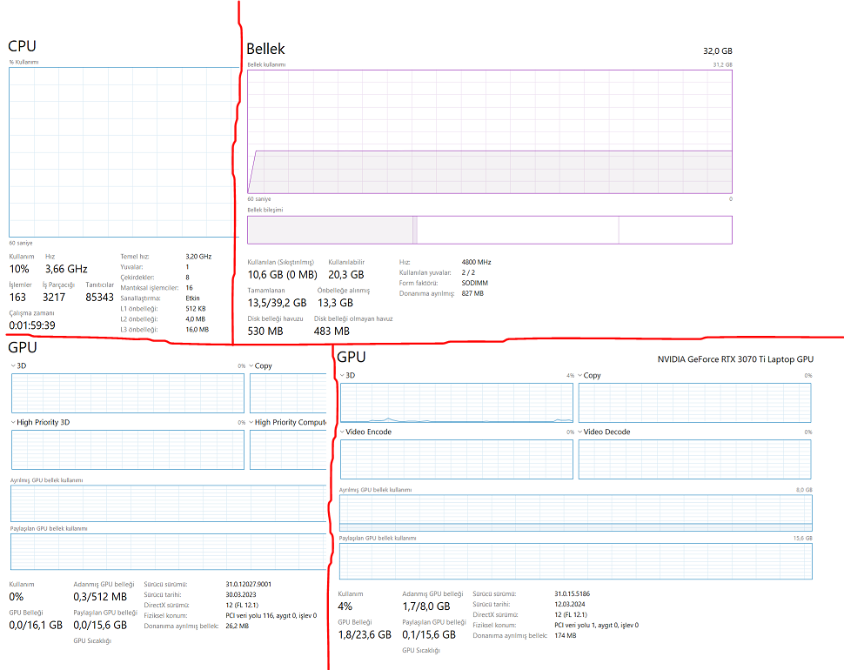Screen dimensions: 844x670
Task: Click the NVIDIA dedicated memory graph labeled 8,0 GB
Action: (x=575, y=513)
